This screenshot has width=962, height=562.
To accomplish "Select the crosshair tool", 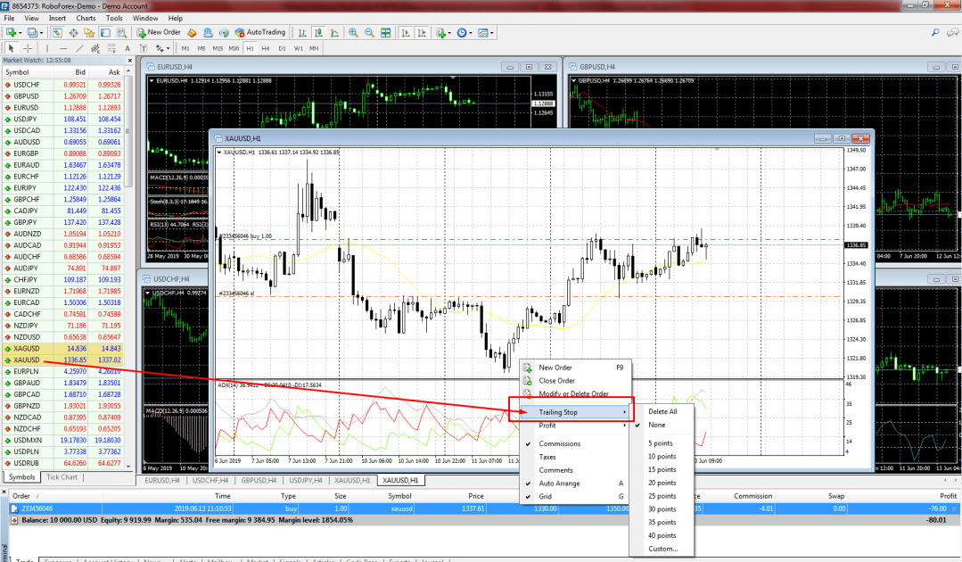I will 28,48.
